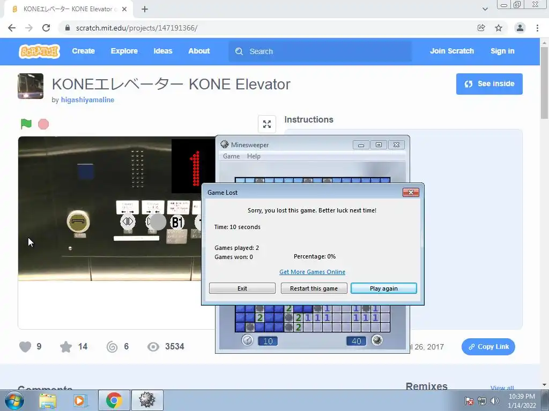Bookmark this page with the star icon
The width and height of the screenshot is (549, 411).
click(499, 28)
